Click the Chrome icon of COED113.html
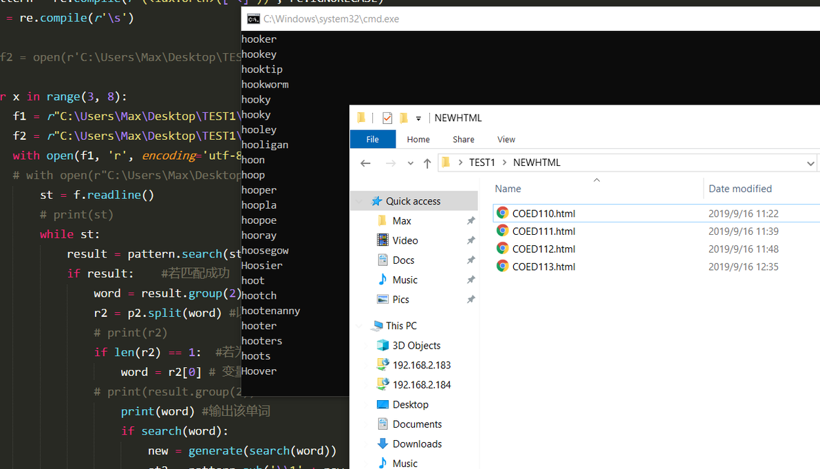The width and height of the screenshot is (820, 469). pyautogui.click(x=503, y=266)
